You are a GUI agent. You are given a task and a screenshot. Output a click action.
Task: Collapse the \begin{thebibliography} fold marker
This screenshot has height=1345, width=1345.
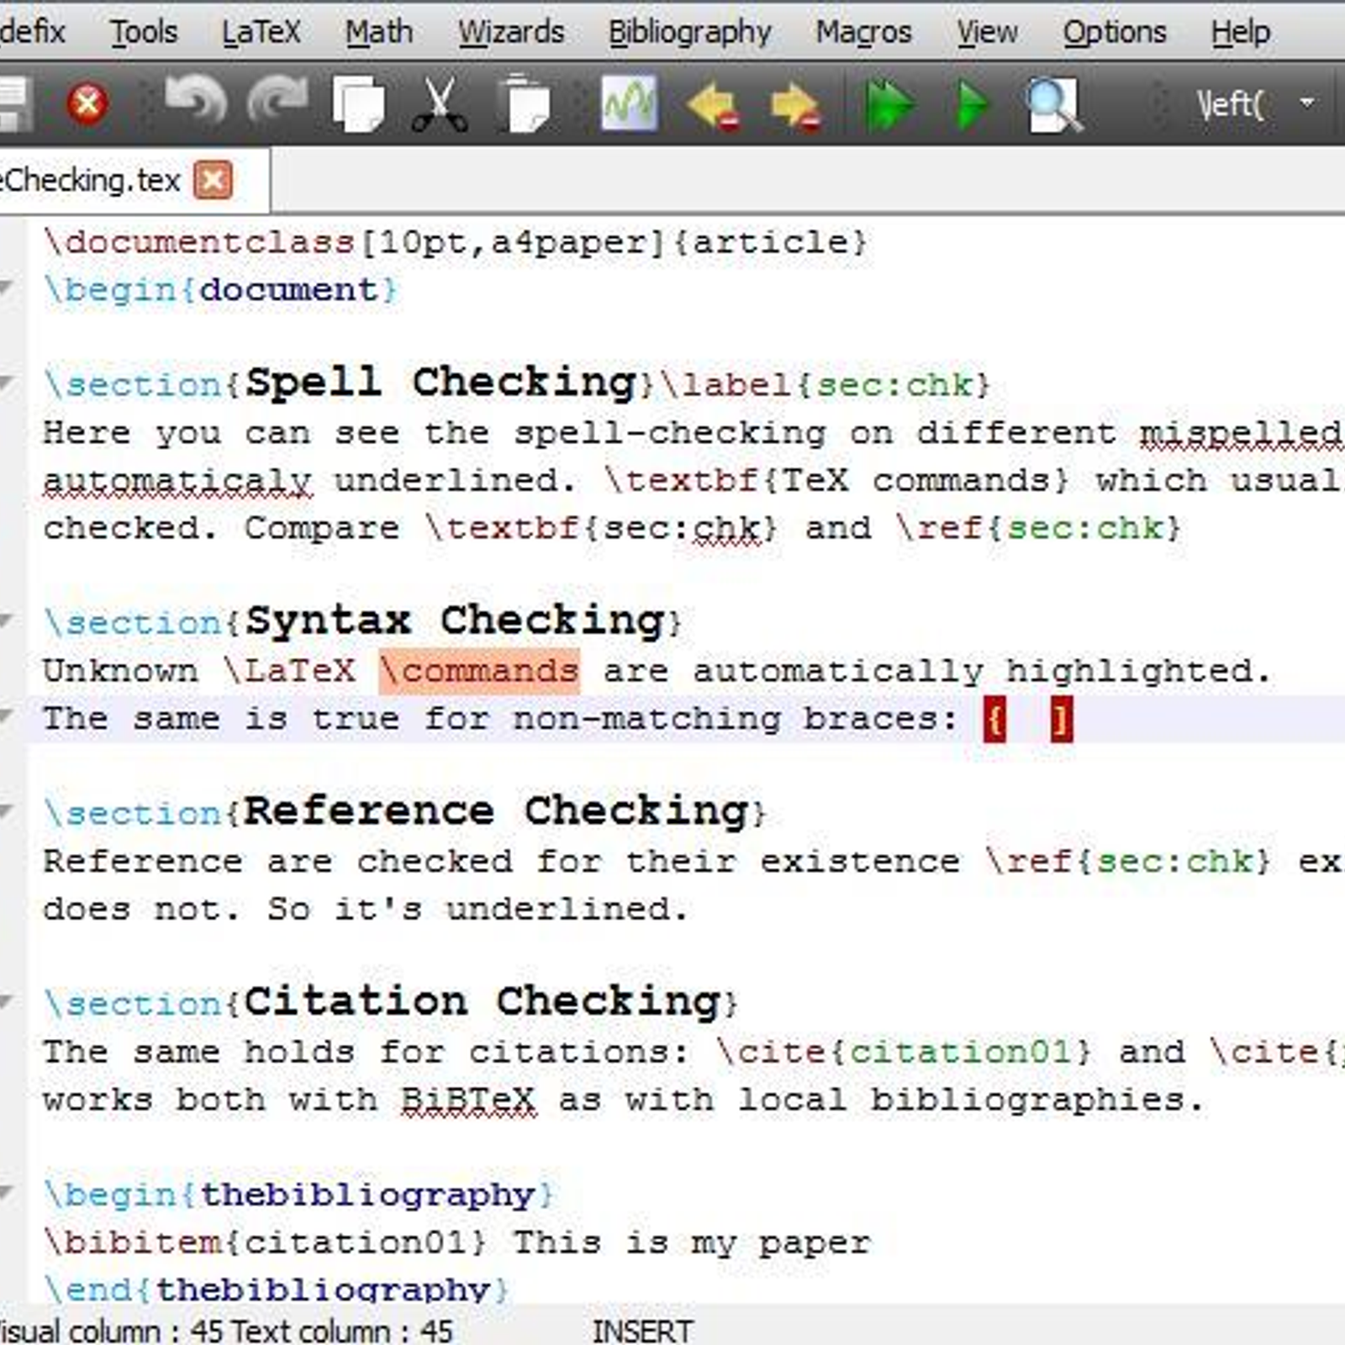(6, 1192)
